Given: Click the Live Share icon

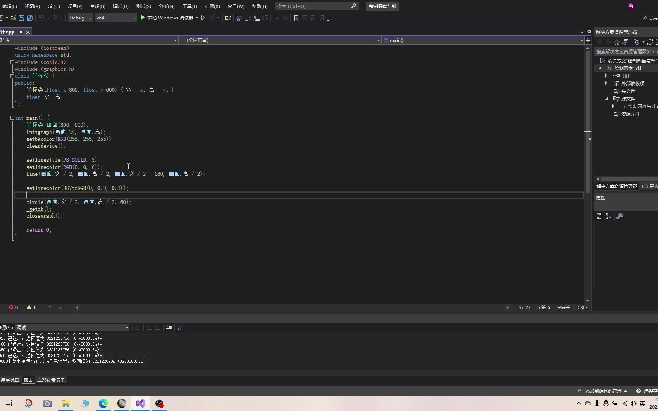Looking at the screenshot, I should (x=644, y=18).
